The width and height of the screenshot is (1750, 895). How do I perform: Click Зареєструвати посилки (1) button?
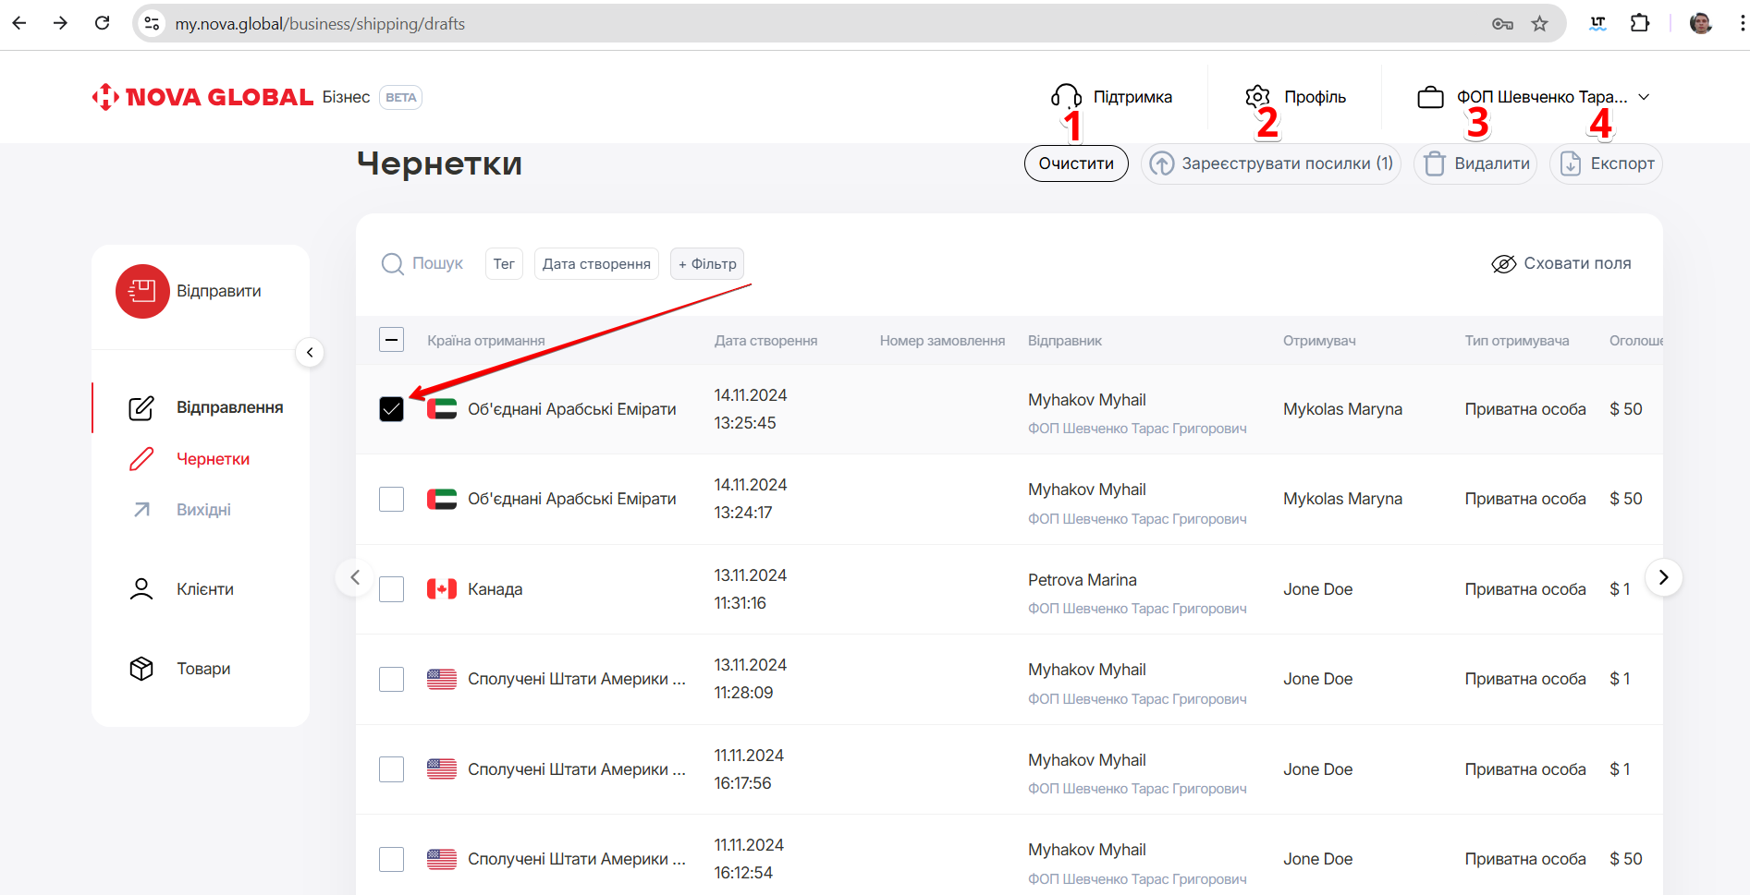pos(1271,163)
